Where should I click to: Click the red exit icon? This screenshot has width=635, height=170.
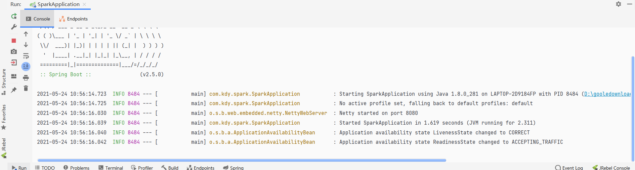pyautogui.click(x=14, y=62)
